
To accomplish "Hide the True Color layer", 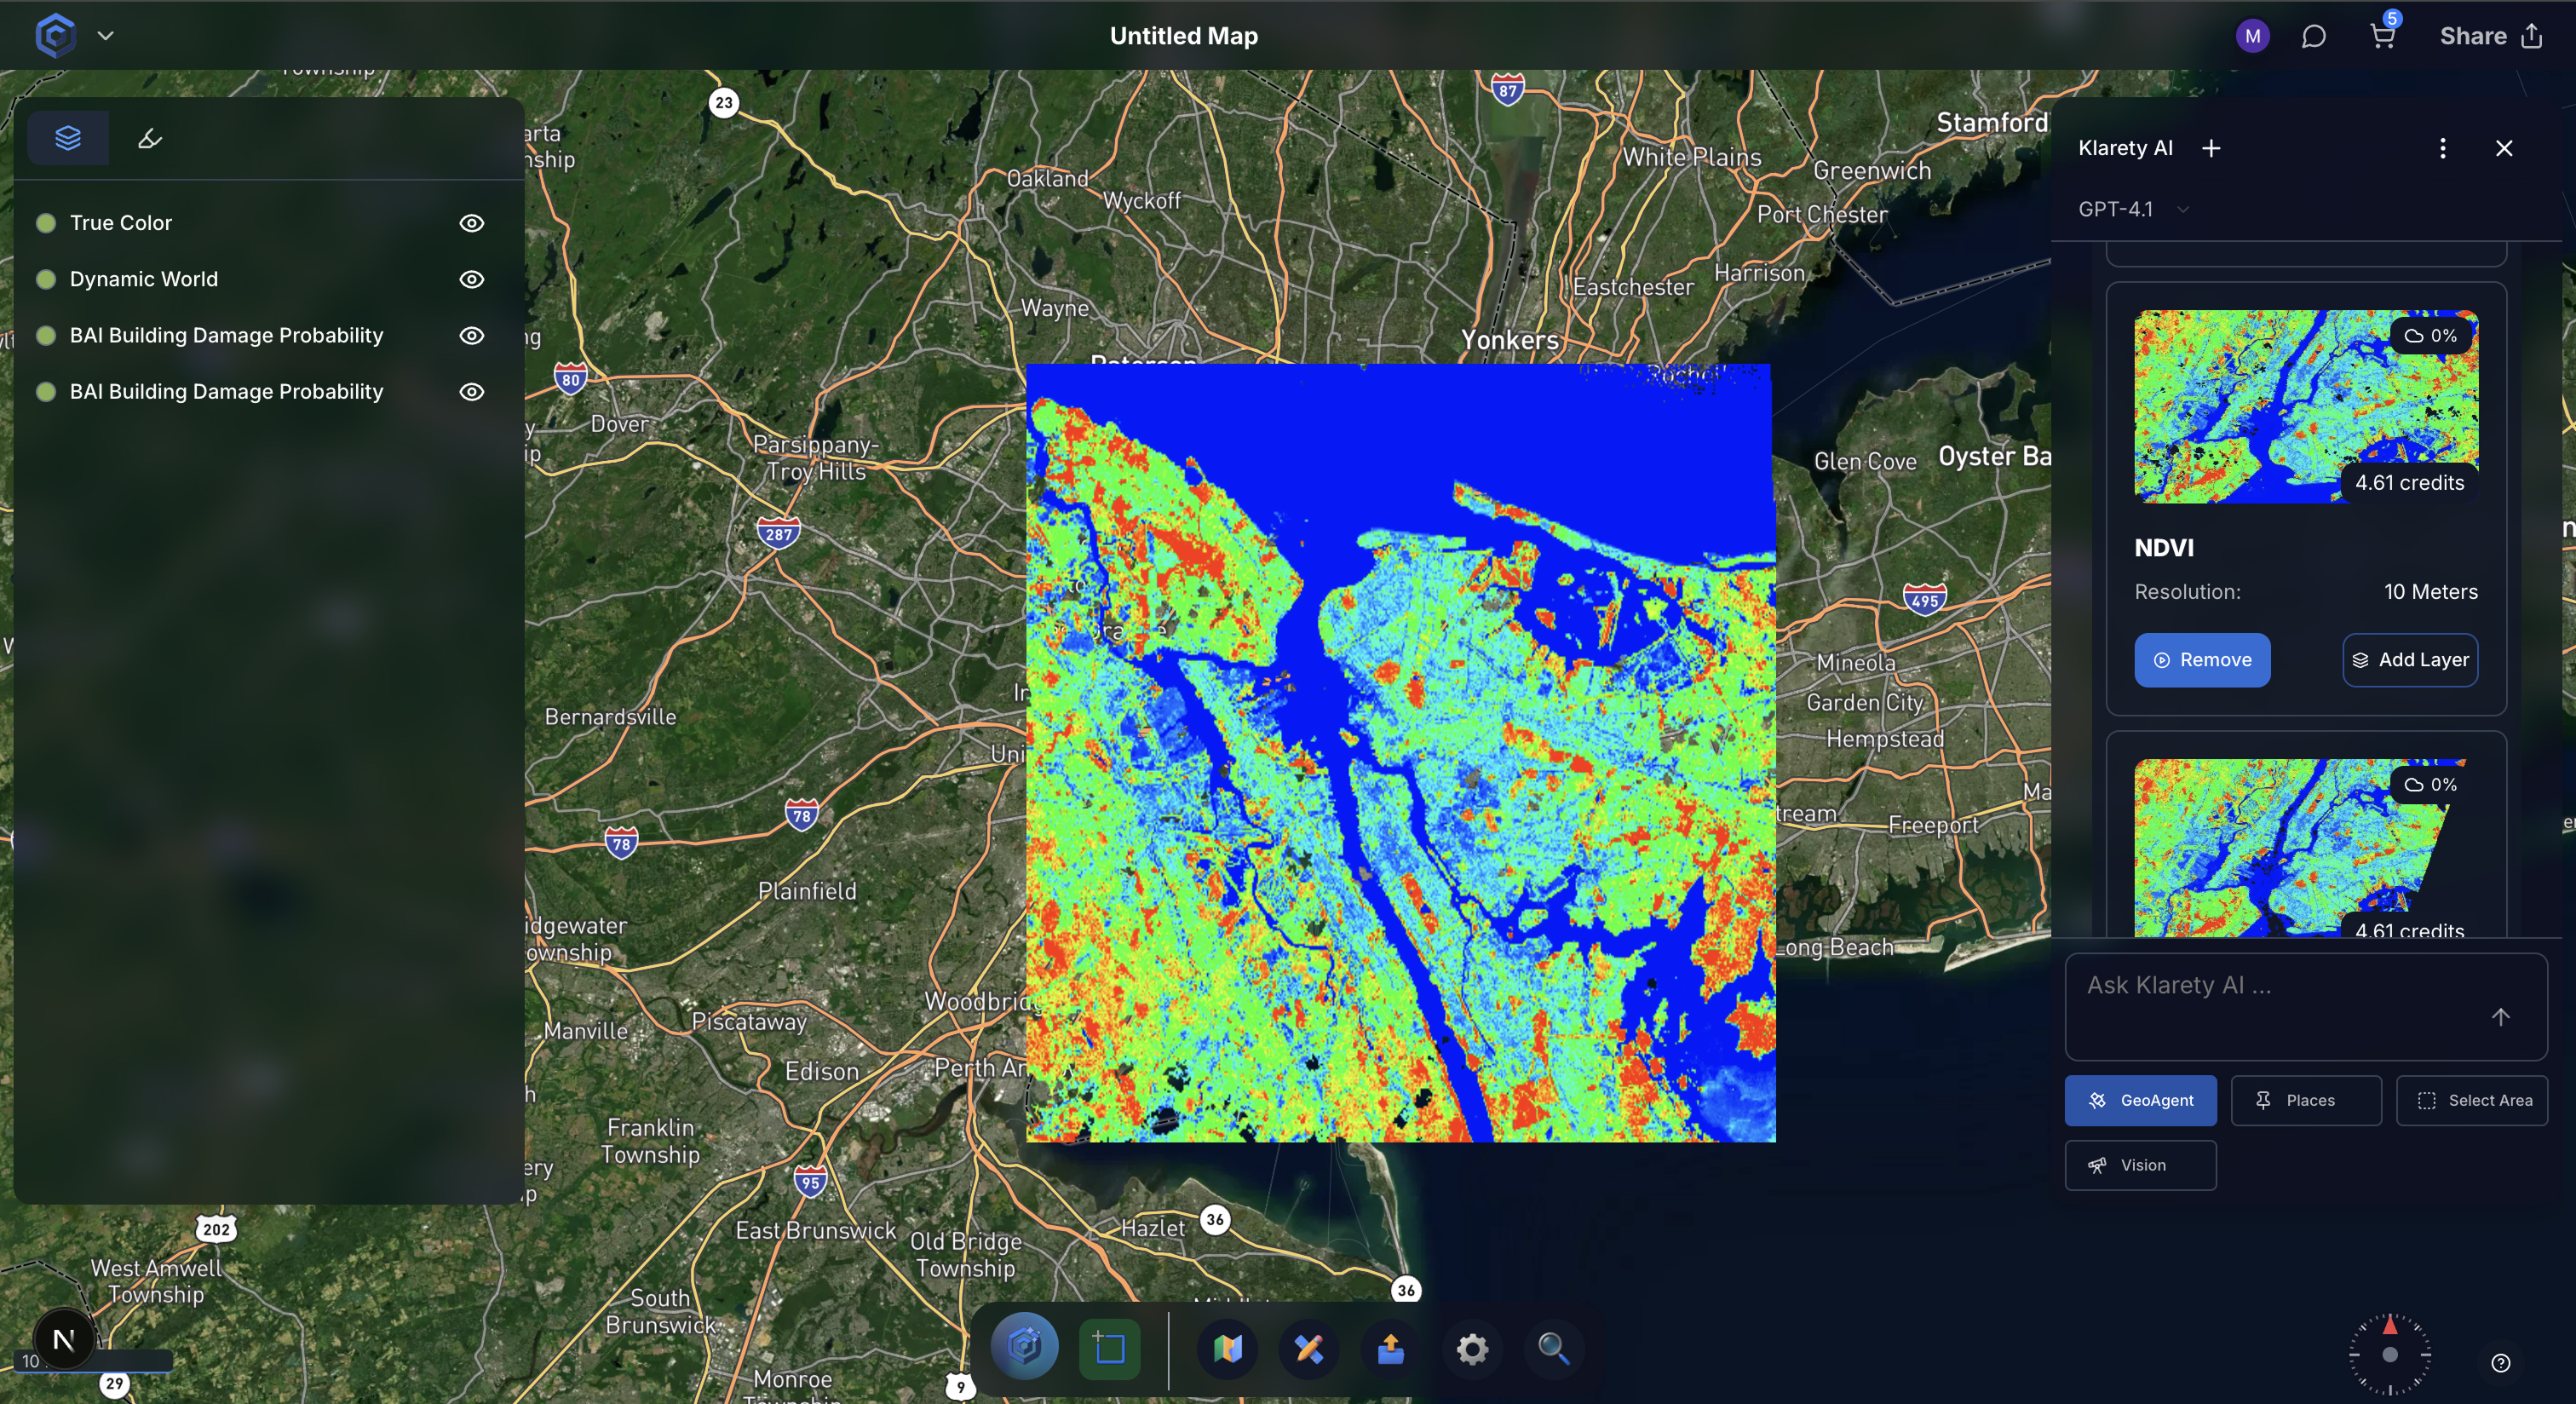I will tap(471, 223).
